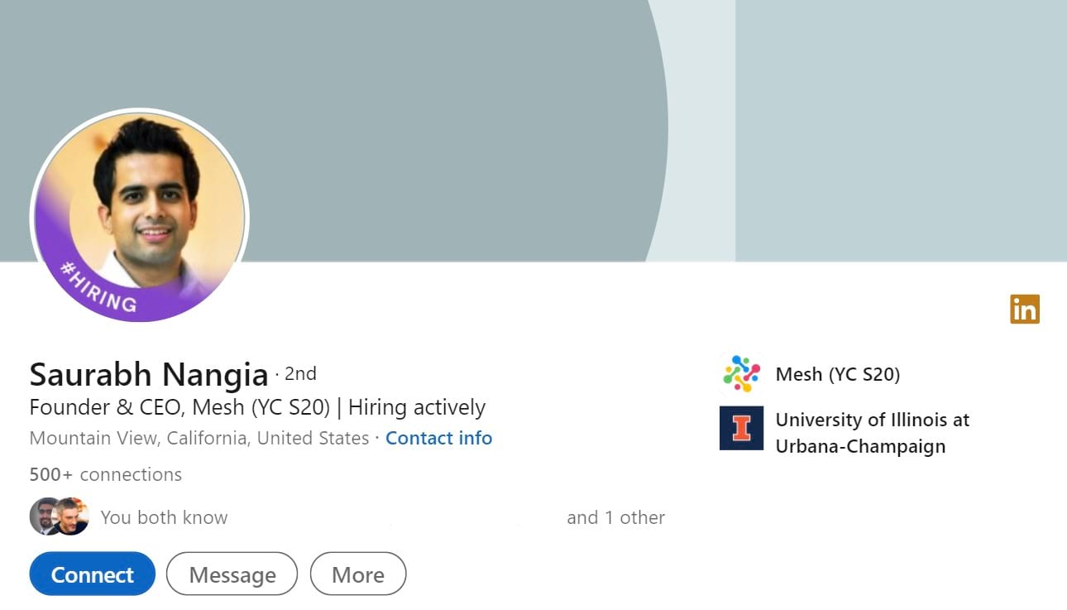Viewport: 1067px width, 610px height.
Task: Click the Founder & CEO headline text
Action: click(x=257, y=407)
